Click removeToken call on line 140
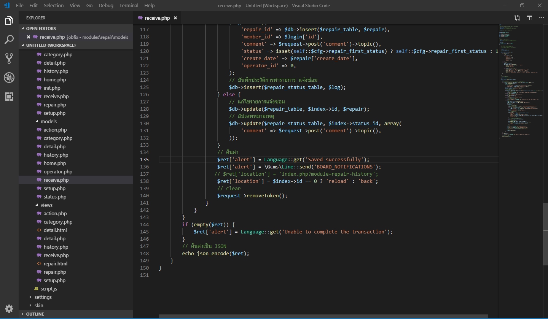 [263, 195]
